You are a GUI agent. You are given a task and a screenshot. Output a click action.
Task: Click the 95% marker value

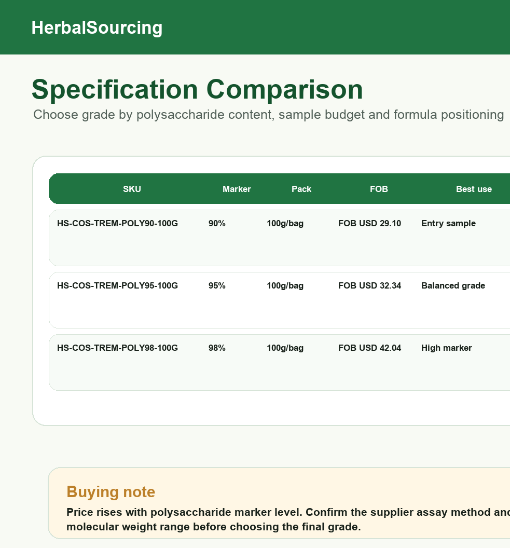pos(217,285)
